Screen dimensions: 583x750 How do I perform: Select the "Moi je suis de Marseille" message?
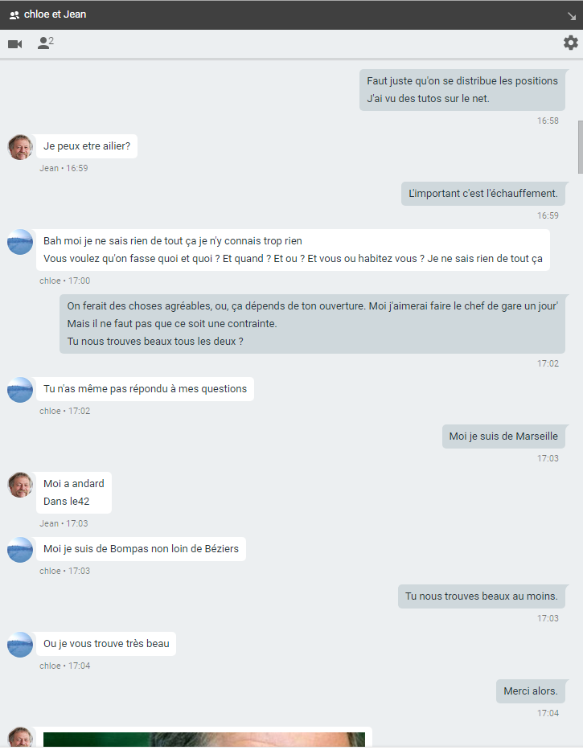[x=503, y=436]
